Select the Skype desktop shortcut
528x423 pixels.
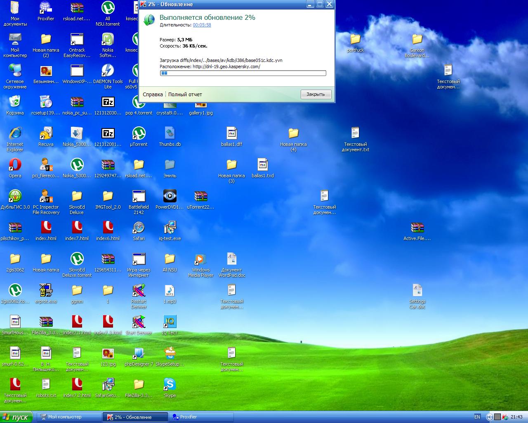[x=170, y=385]
